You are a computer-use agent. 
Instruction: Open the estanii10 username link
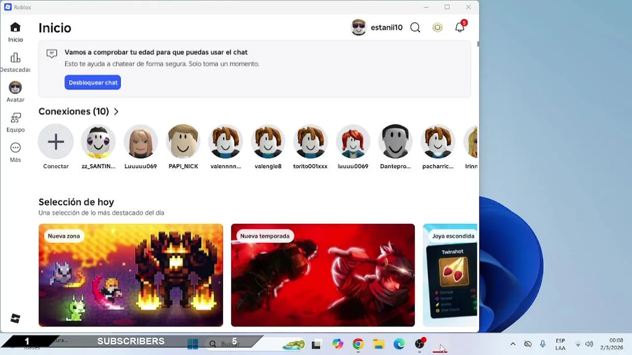[387, 28]
